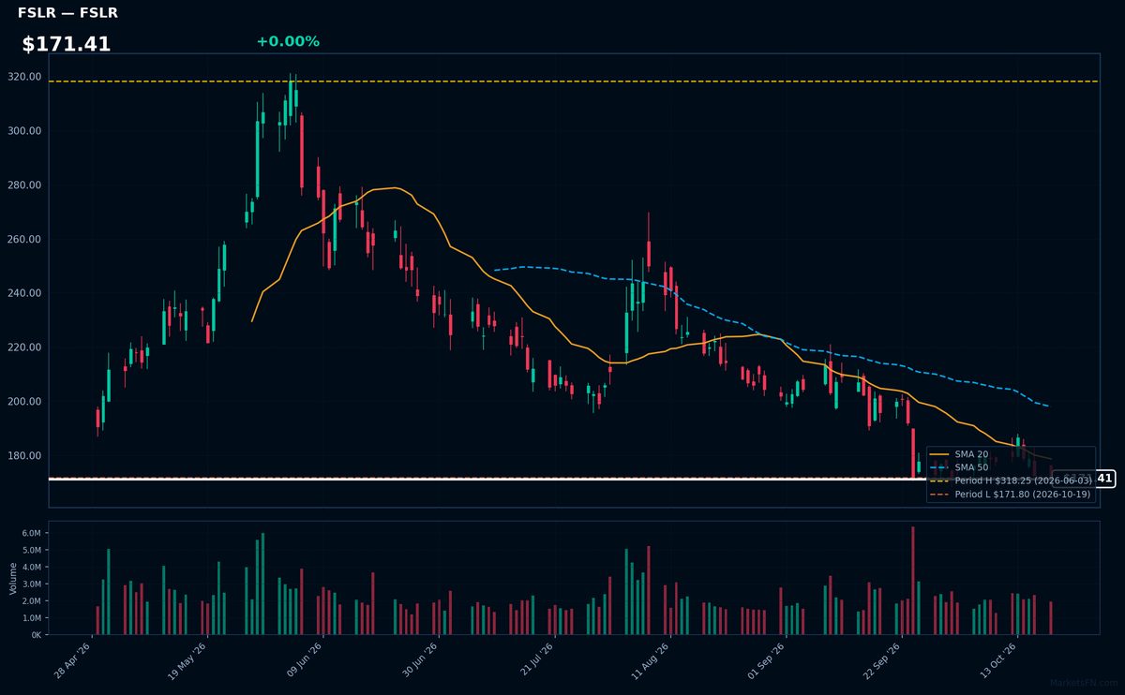The width and height of the screenshot is (1125, 695).
Task: Select the 180.00 price axis label
Action: [24, 456]
